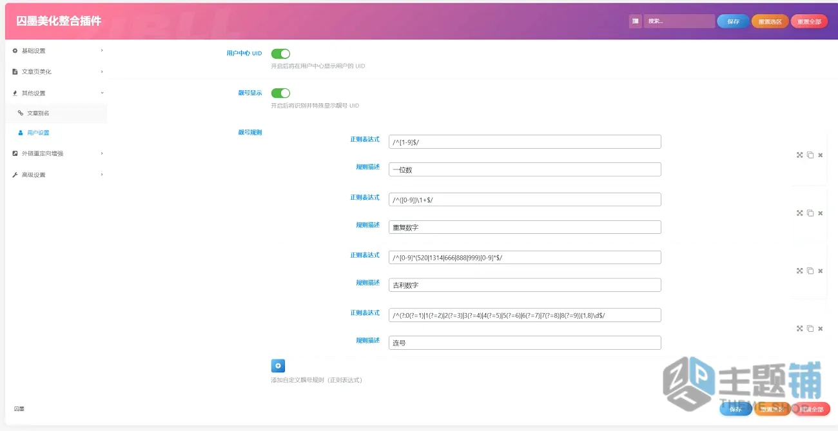Click the link icon of 文章别名

point(21,113)
